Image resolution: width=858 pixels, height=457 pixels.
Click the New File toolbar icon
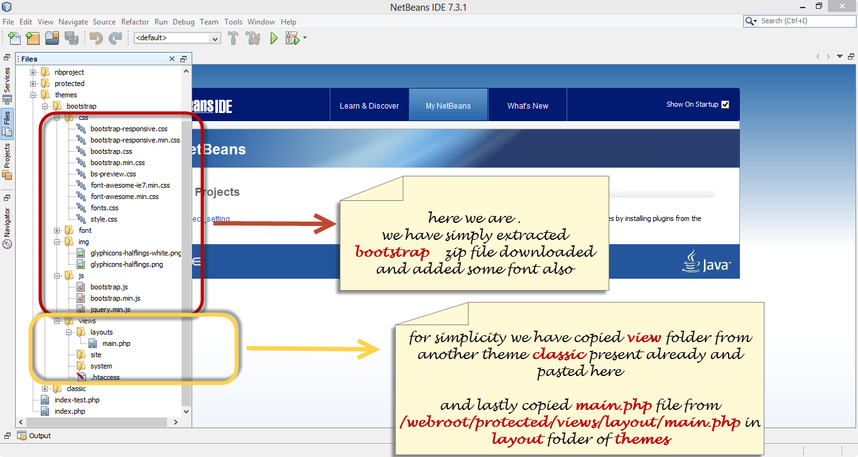(14, 38)
